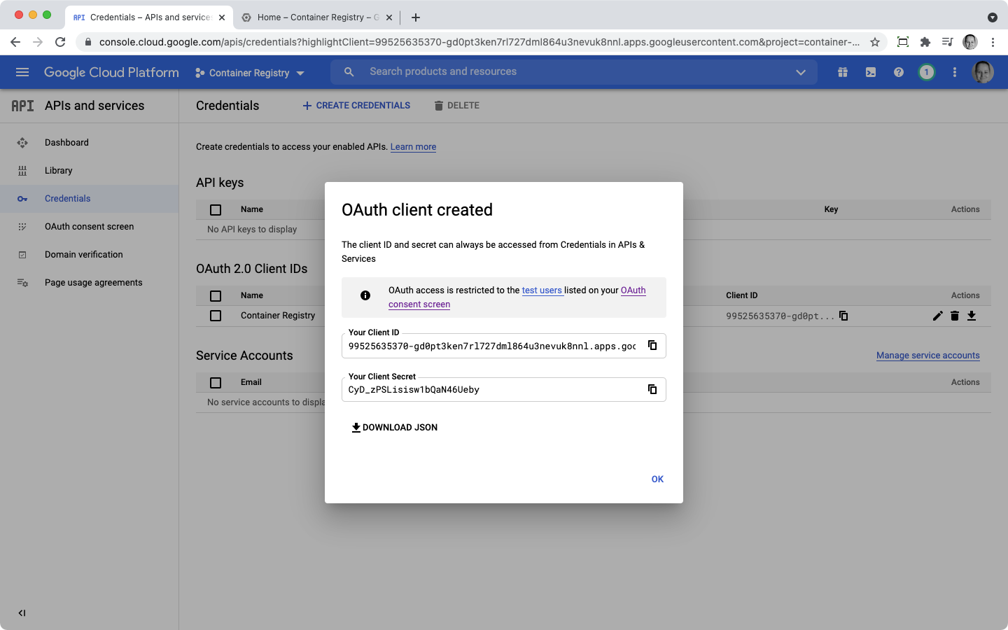Open Page usage agreements sidebar item
Viewport: 1008px width, 630px height.
(x=90, y=283)
